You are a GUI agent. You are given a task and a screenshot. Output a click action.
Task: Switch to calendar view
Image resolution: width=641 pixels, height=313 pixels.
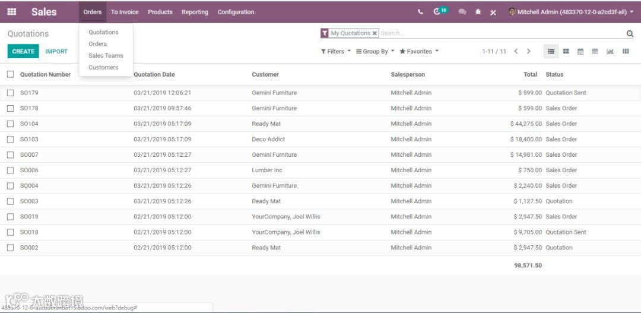coord(580,52)
